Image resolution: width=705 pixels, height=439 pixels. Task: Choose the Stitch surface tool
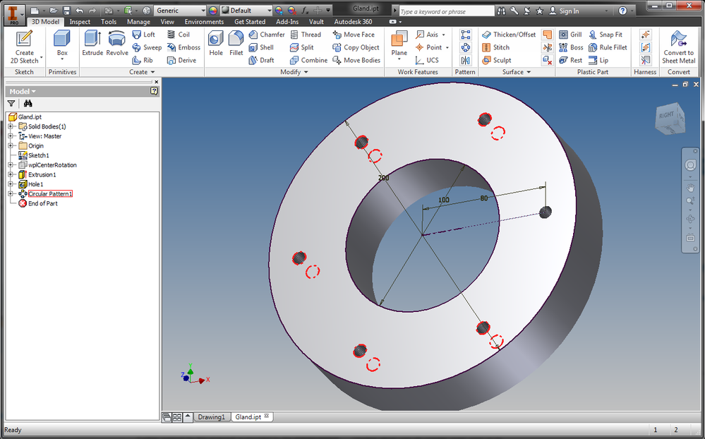pyautogui.click(x=496, y=47)
